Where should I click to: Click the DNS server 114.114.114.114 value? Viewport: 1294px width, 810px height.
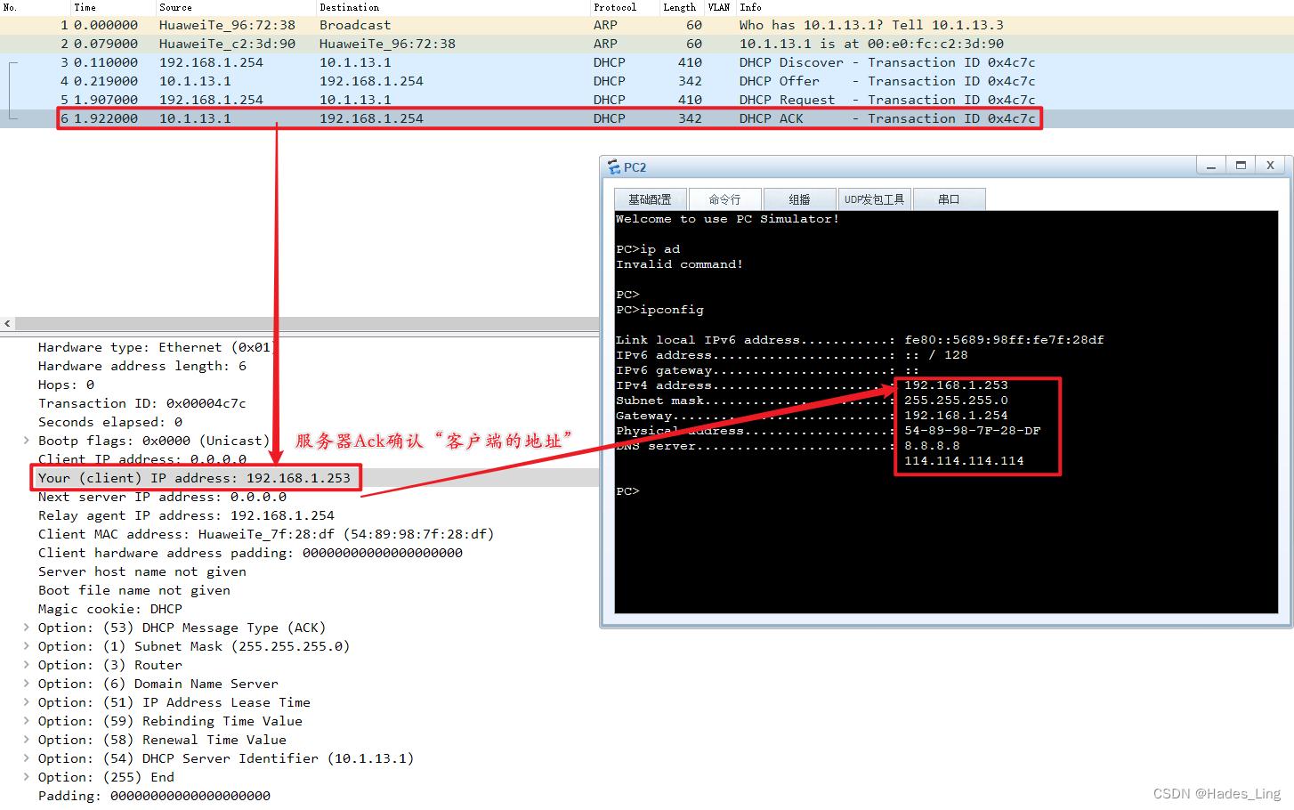[964, 461]
